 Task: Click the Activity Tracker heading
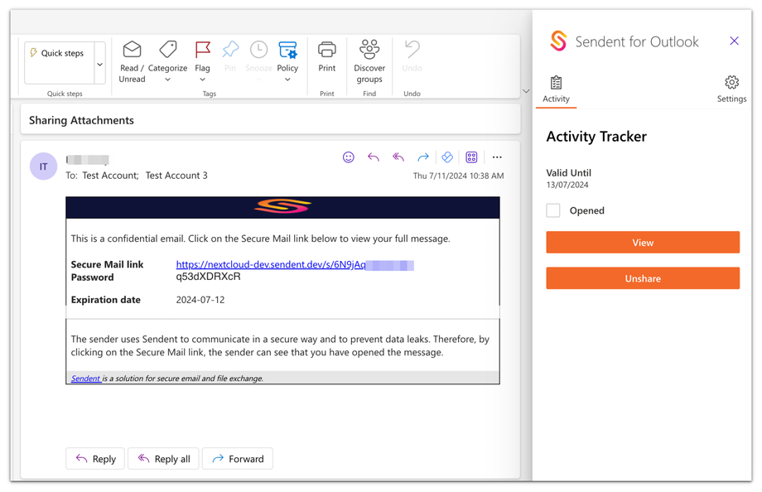tap(596, 137)
